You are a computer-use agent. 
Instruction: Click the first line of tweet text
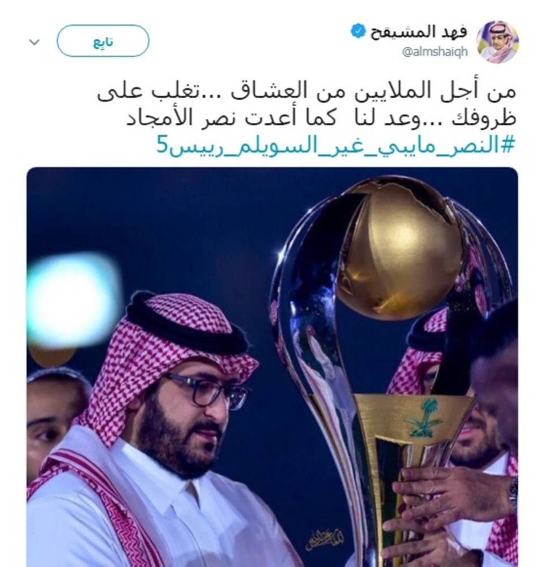tap(306, 91)
